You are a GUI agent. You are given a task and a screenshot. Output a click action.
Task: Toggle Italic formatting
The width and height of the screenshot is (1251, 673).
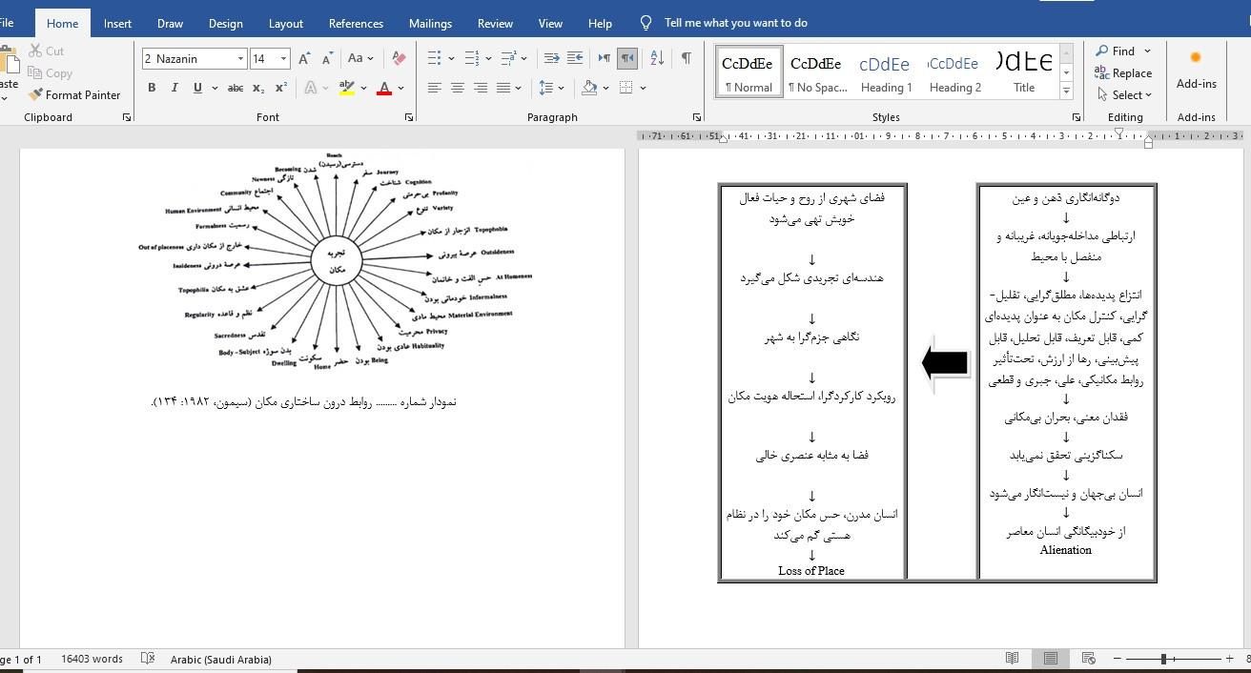174,88
